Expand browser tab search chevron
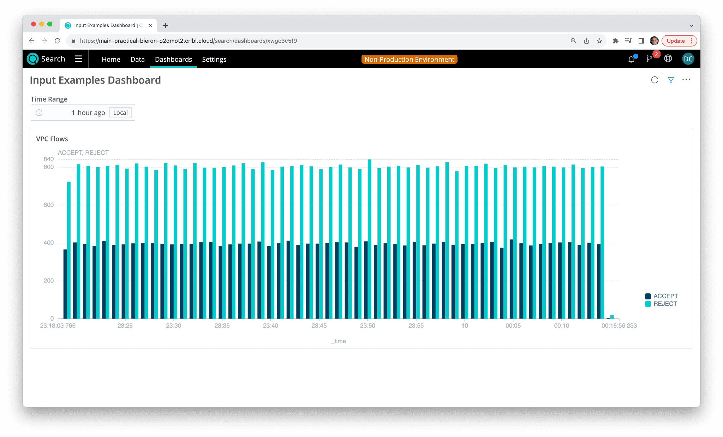Image resolution: width=723 pixels, height=437 pixels. pos(691,25)
